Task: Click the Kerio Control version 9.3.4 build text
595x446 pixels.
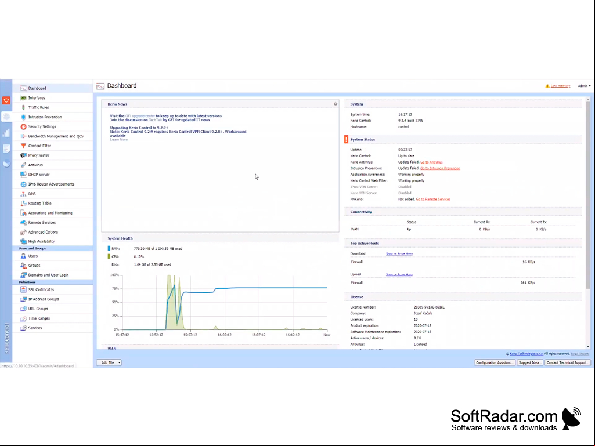Action: 410,121
